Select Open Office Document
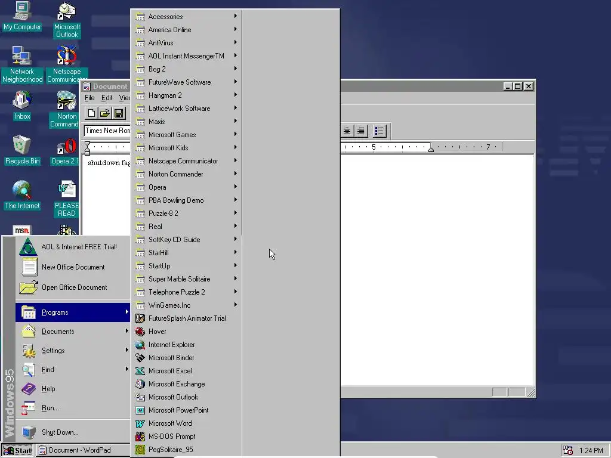 point(73,287)
